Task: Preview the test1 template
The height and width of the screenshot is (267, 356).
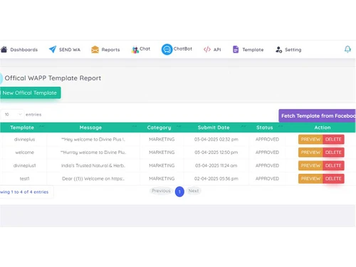Action: (x=310, y=179)
